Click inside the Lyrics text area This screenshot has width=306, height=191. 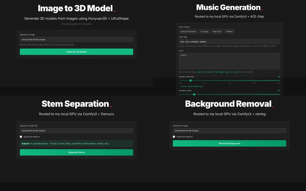tap(229, 61)
